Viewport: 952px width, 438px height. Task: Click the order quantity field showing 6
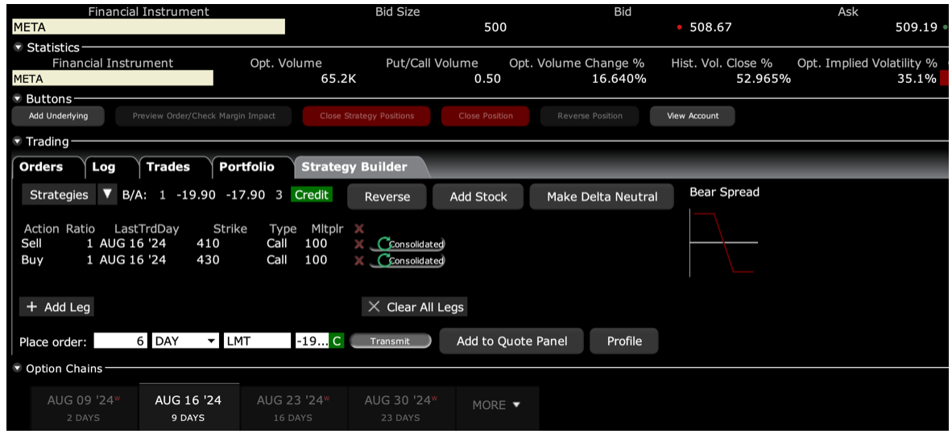pos(121,341)
